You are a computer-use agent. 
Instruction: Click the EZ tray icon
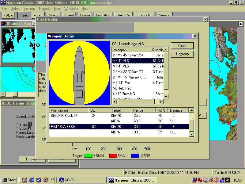point(222,180)
